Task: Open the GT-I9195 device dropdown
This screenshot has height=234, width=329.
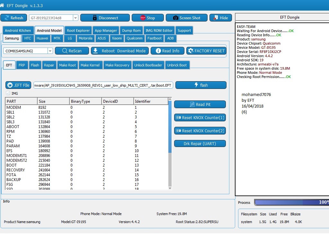Action: pyautogui.click(x=76, y=18)
